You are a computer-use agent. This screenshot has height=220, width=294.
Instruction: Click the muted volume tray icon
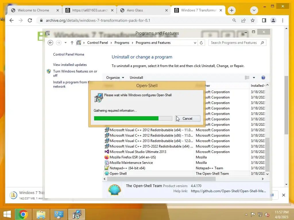click(267, 215)
